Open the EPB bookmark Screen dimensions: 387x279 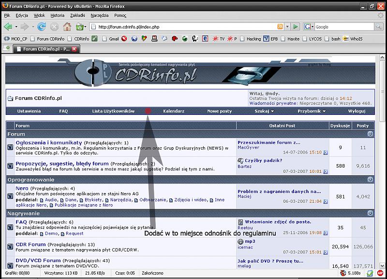click(x=270, y=39)
